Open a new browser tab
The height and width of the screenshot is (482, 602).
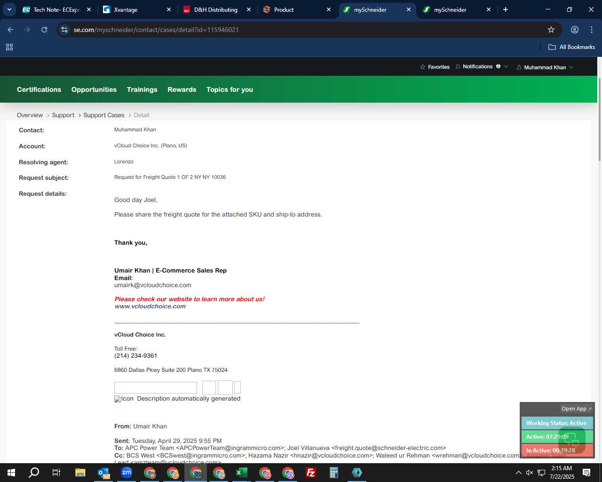[506, 9]
